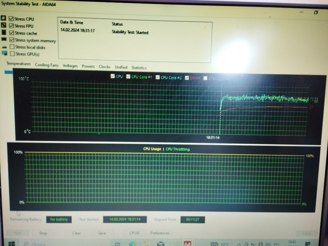Click the CPU Usage graph label
This screenshot has height=246, width=328.
(x=152, y=149)
